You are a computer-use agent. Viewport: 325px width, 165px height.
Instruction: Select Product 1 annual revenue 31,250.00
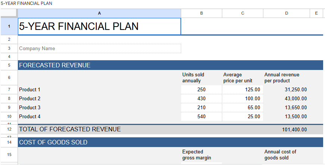287,90
